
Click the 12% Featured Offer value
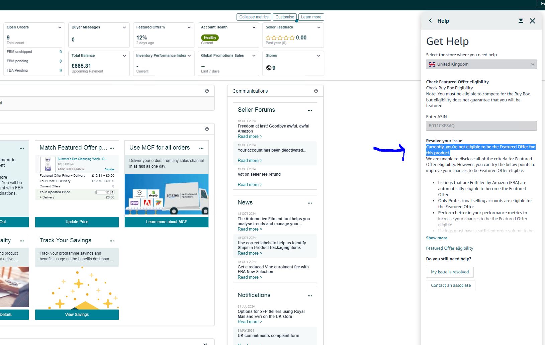[142, 38]
